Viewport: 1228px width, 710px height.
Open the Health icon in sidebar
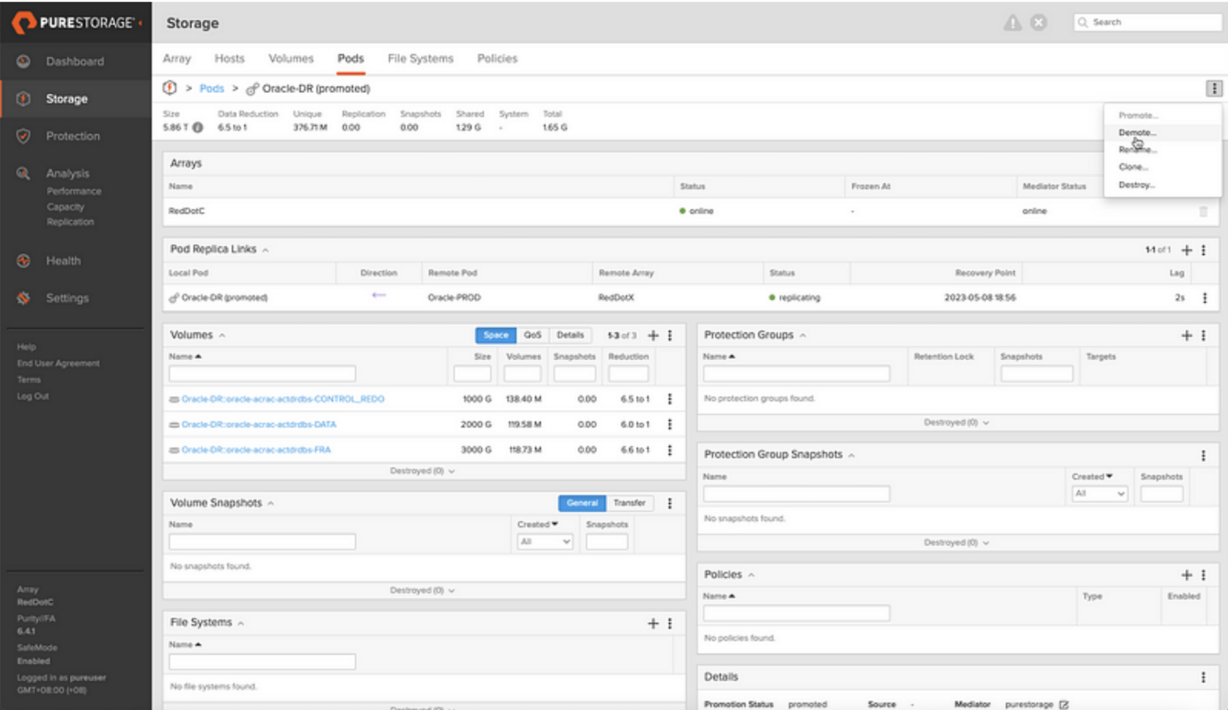[24, 260]
